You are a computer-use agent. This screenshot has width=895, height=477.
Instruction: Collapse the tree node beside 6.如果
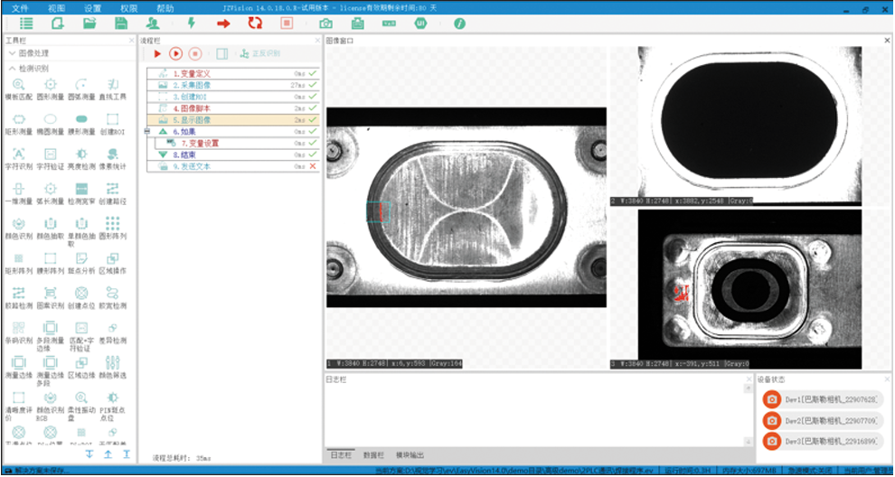147,131
